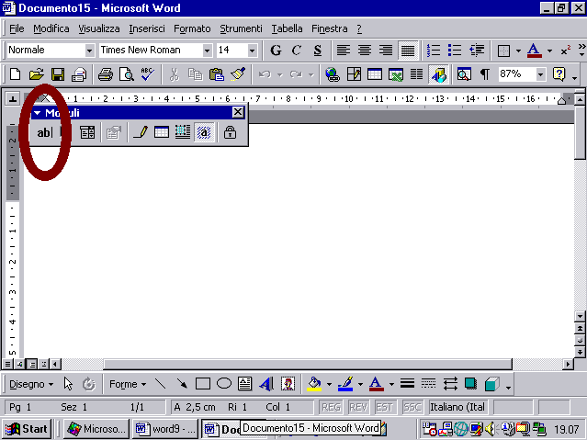Open the Normale style dropdown
The width and height of the screenshot is (587, 440).
coord(89,51)
